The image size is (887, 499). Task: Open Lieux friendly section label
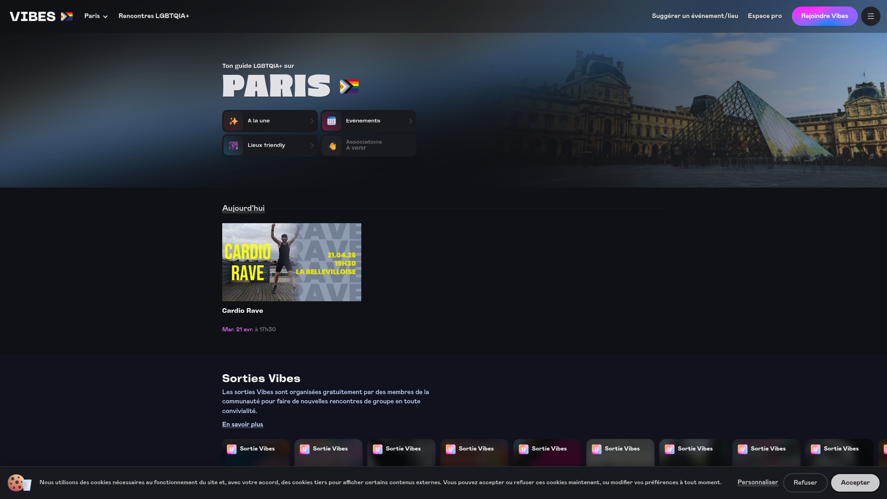pos(266,146)
